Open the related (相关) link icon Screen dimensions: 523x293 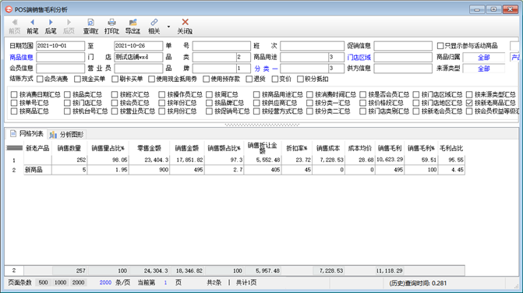(x=154, y=23)
